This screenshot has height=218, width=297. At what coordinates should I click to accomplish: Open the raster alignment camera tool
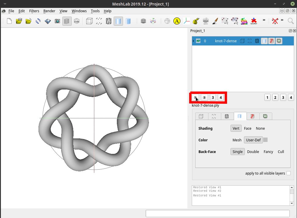pyautogui.click(x=206, y=21)
